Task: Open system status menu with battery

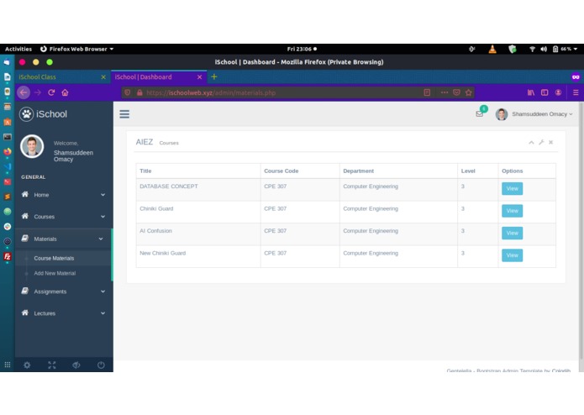Action: click(x=555, y=49)
